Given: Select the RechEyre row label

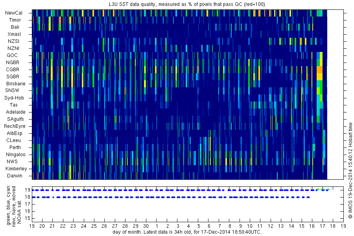Looking at the screenshot, I should (15, 126).
